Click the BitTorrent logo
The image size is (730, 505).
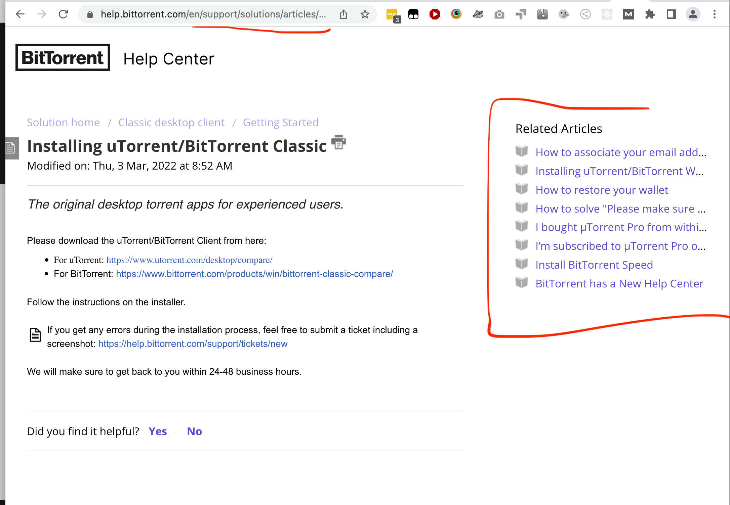pos(63,57)
